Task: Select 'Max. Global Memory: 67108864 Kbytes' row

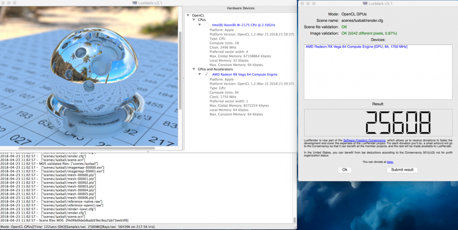Action: click(240, 56)
